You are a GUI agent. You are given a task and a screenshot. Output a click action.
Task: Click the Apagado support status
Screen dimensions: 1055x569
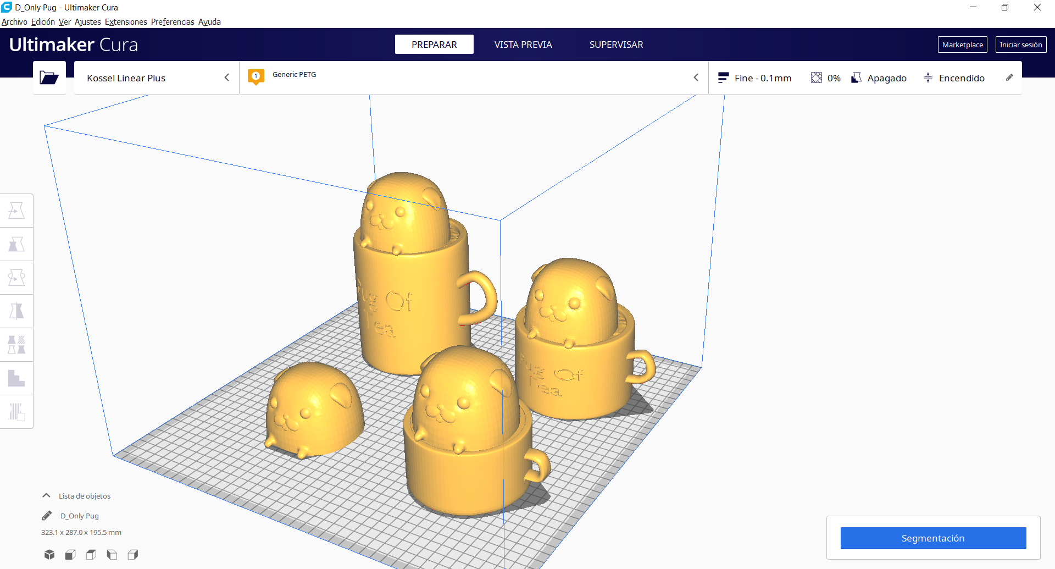[887, 78]
